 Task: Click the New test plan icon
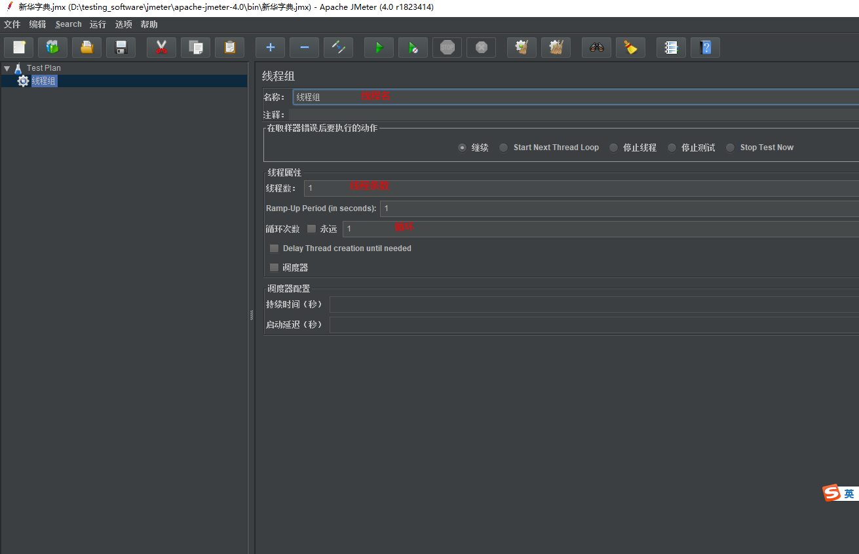click(x=19, y=47)
